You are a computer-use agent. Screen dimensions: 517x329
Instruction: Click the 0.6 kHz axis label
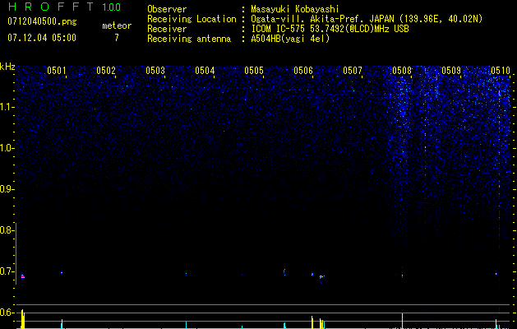(7, 313)
